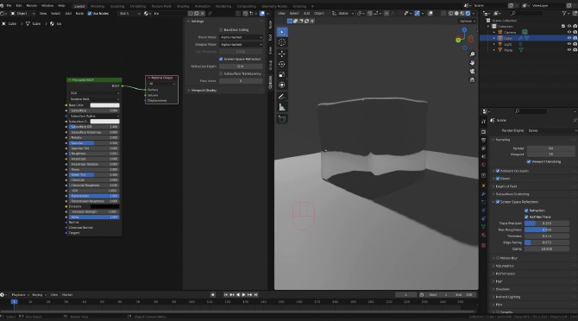Screen dimensions: 578x321
Task: Open Playback menu in timeline
Action: [20, 295]
